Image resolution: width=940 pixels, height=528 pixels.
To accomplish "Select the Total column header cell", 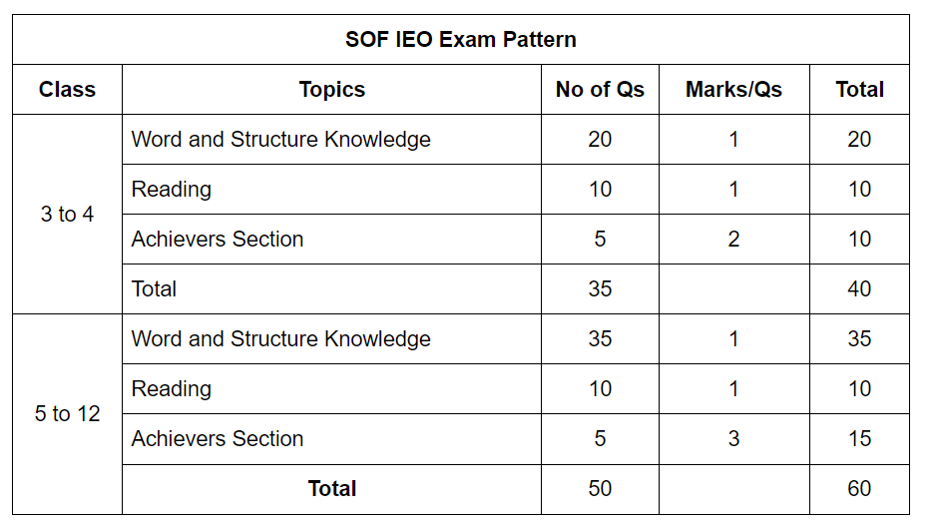I will tap(859, 90).
